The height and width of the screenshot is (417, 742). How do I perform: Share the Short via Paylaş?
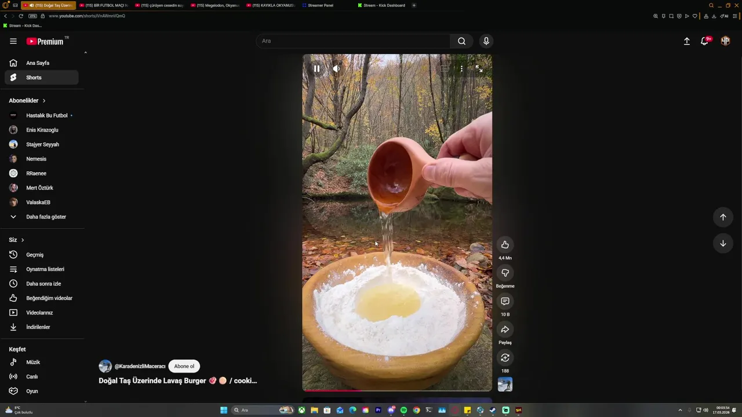505,330
